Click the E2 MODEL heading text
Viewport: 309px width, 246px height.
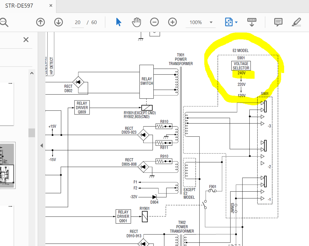[x=241, y=51]
